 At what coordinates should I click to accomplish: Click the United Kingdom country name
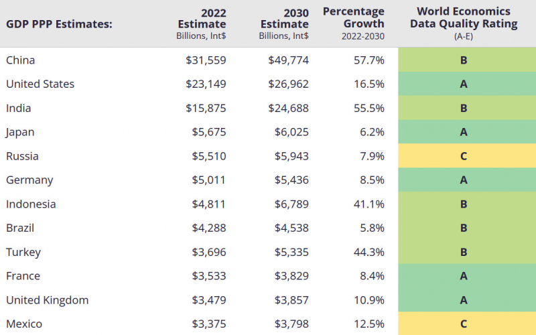coord(47,300)
